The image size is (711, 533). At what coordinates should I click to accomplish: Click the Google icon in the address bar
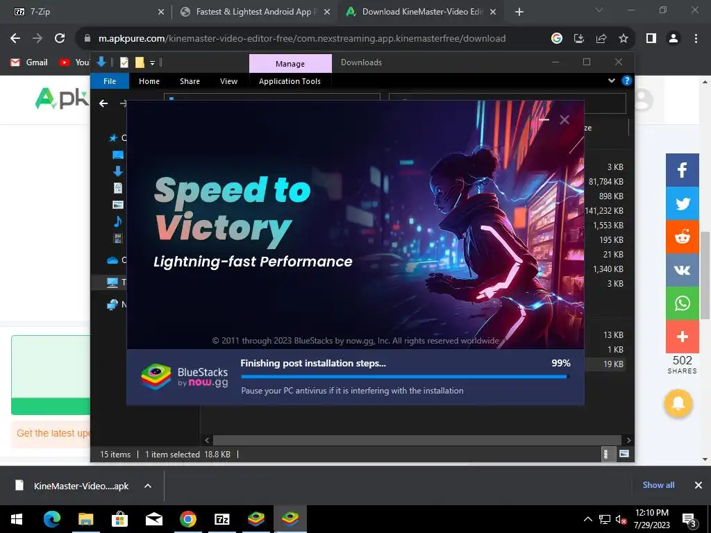click(x=557, y=39)
